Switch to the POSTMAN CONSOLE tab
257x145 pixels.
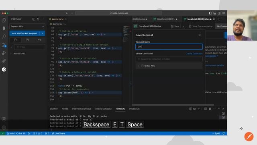pyautogui.click(x=82, y=109)
